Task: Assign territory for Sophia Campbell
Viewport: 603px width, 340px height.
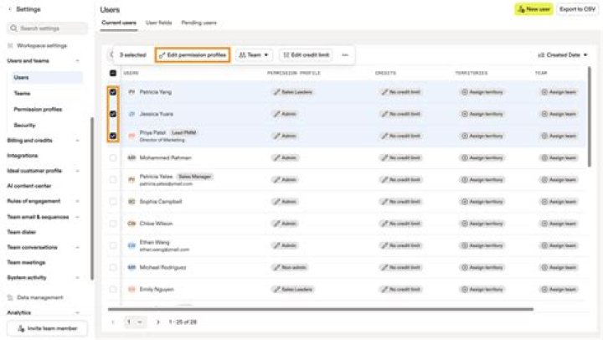Action: (x=482, y=202)
